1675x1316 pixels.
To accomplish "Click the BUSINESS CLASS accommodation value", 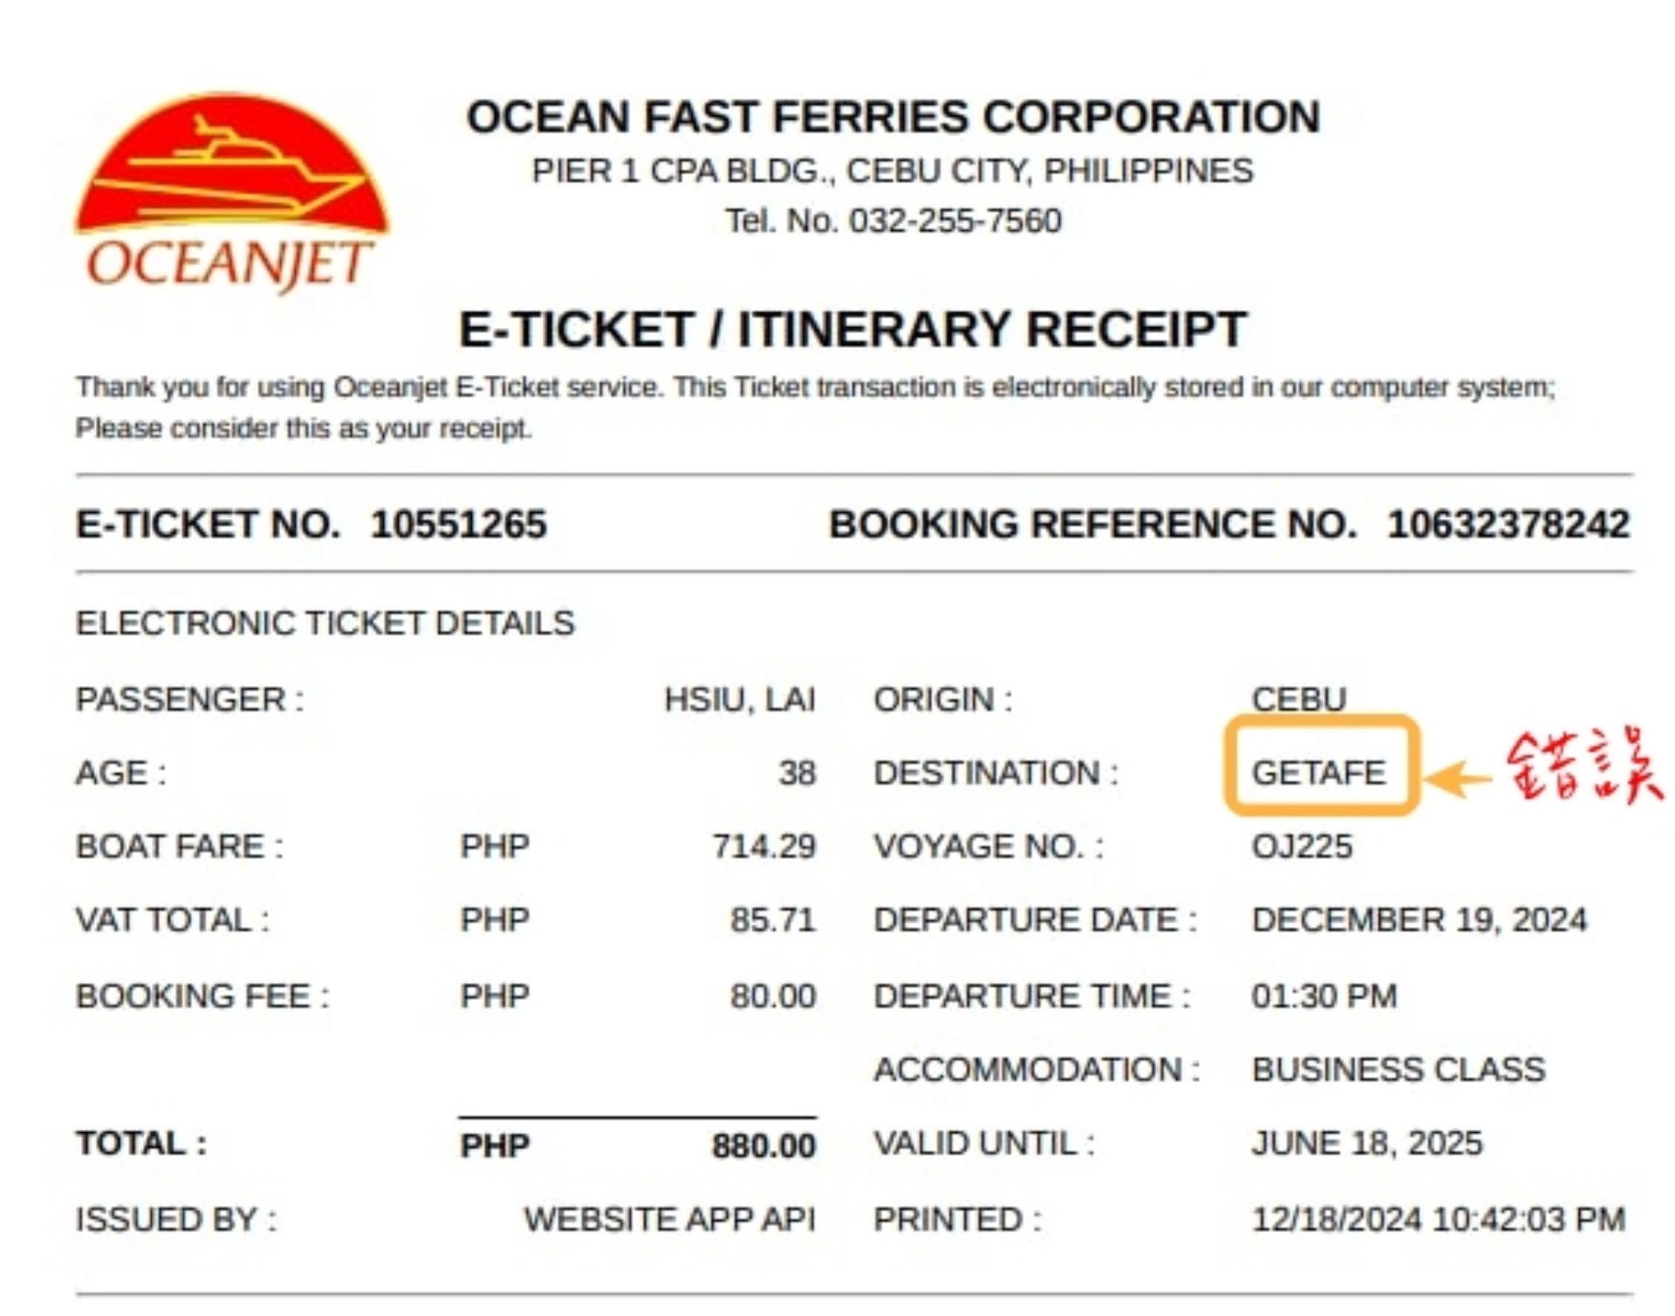I will click(x=1398, y=1069).
